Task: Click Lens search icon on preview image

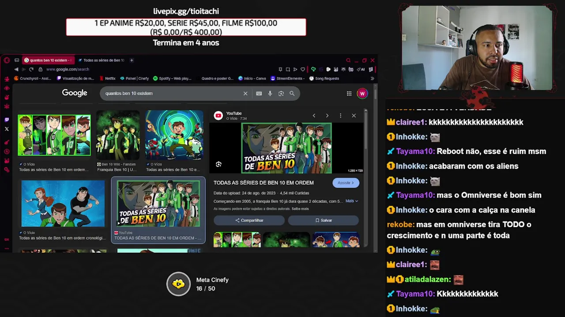Action: click(x=218, y=164)
